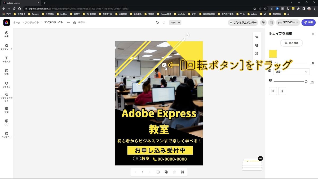Select the 00-0000-0000 phone number text

172,159
